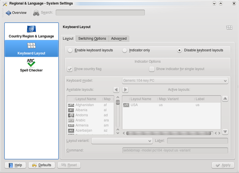Go back to Overview
Viewport: 239px width, 173px height.
(16, 13)
